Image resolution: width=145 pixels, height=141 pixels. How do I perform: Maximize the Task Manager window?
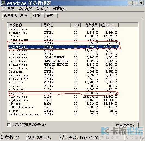(135, 3)
